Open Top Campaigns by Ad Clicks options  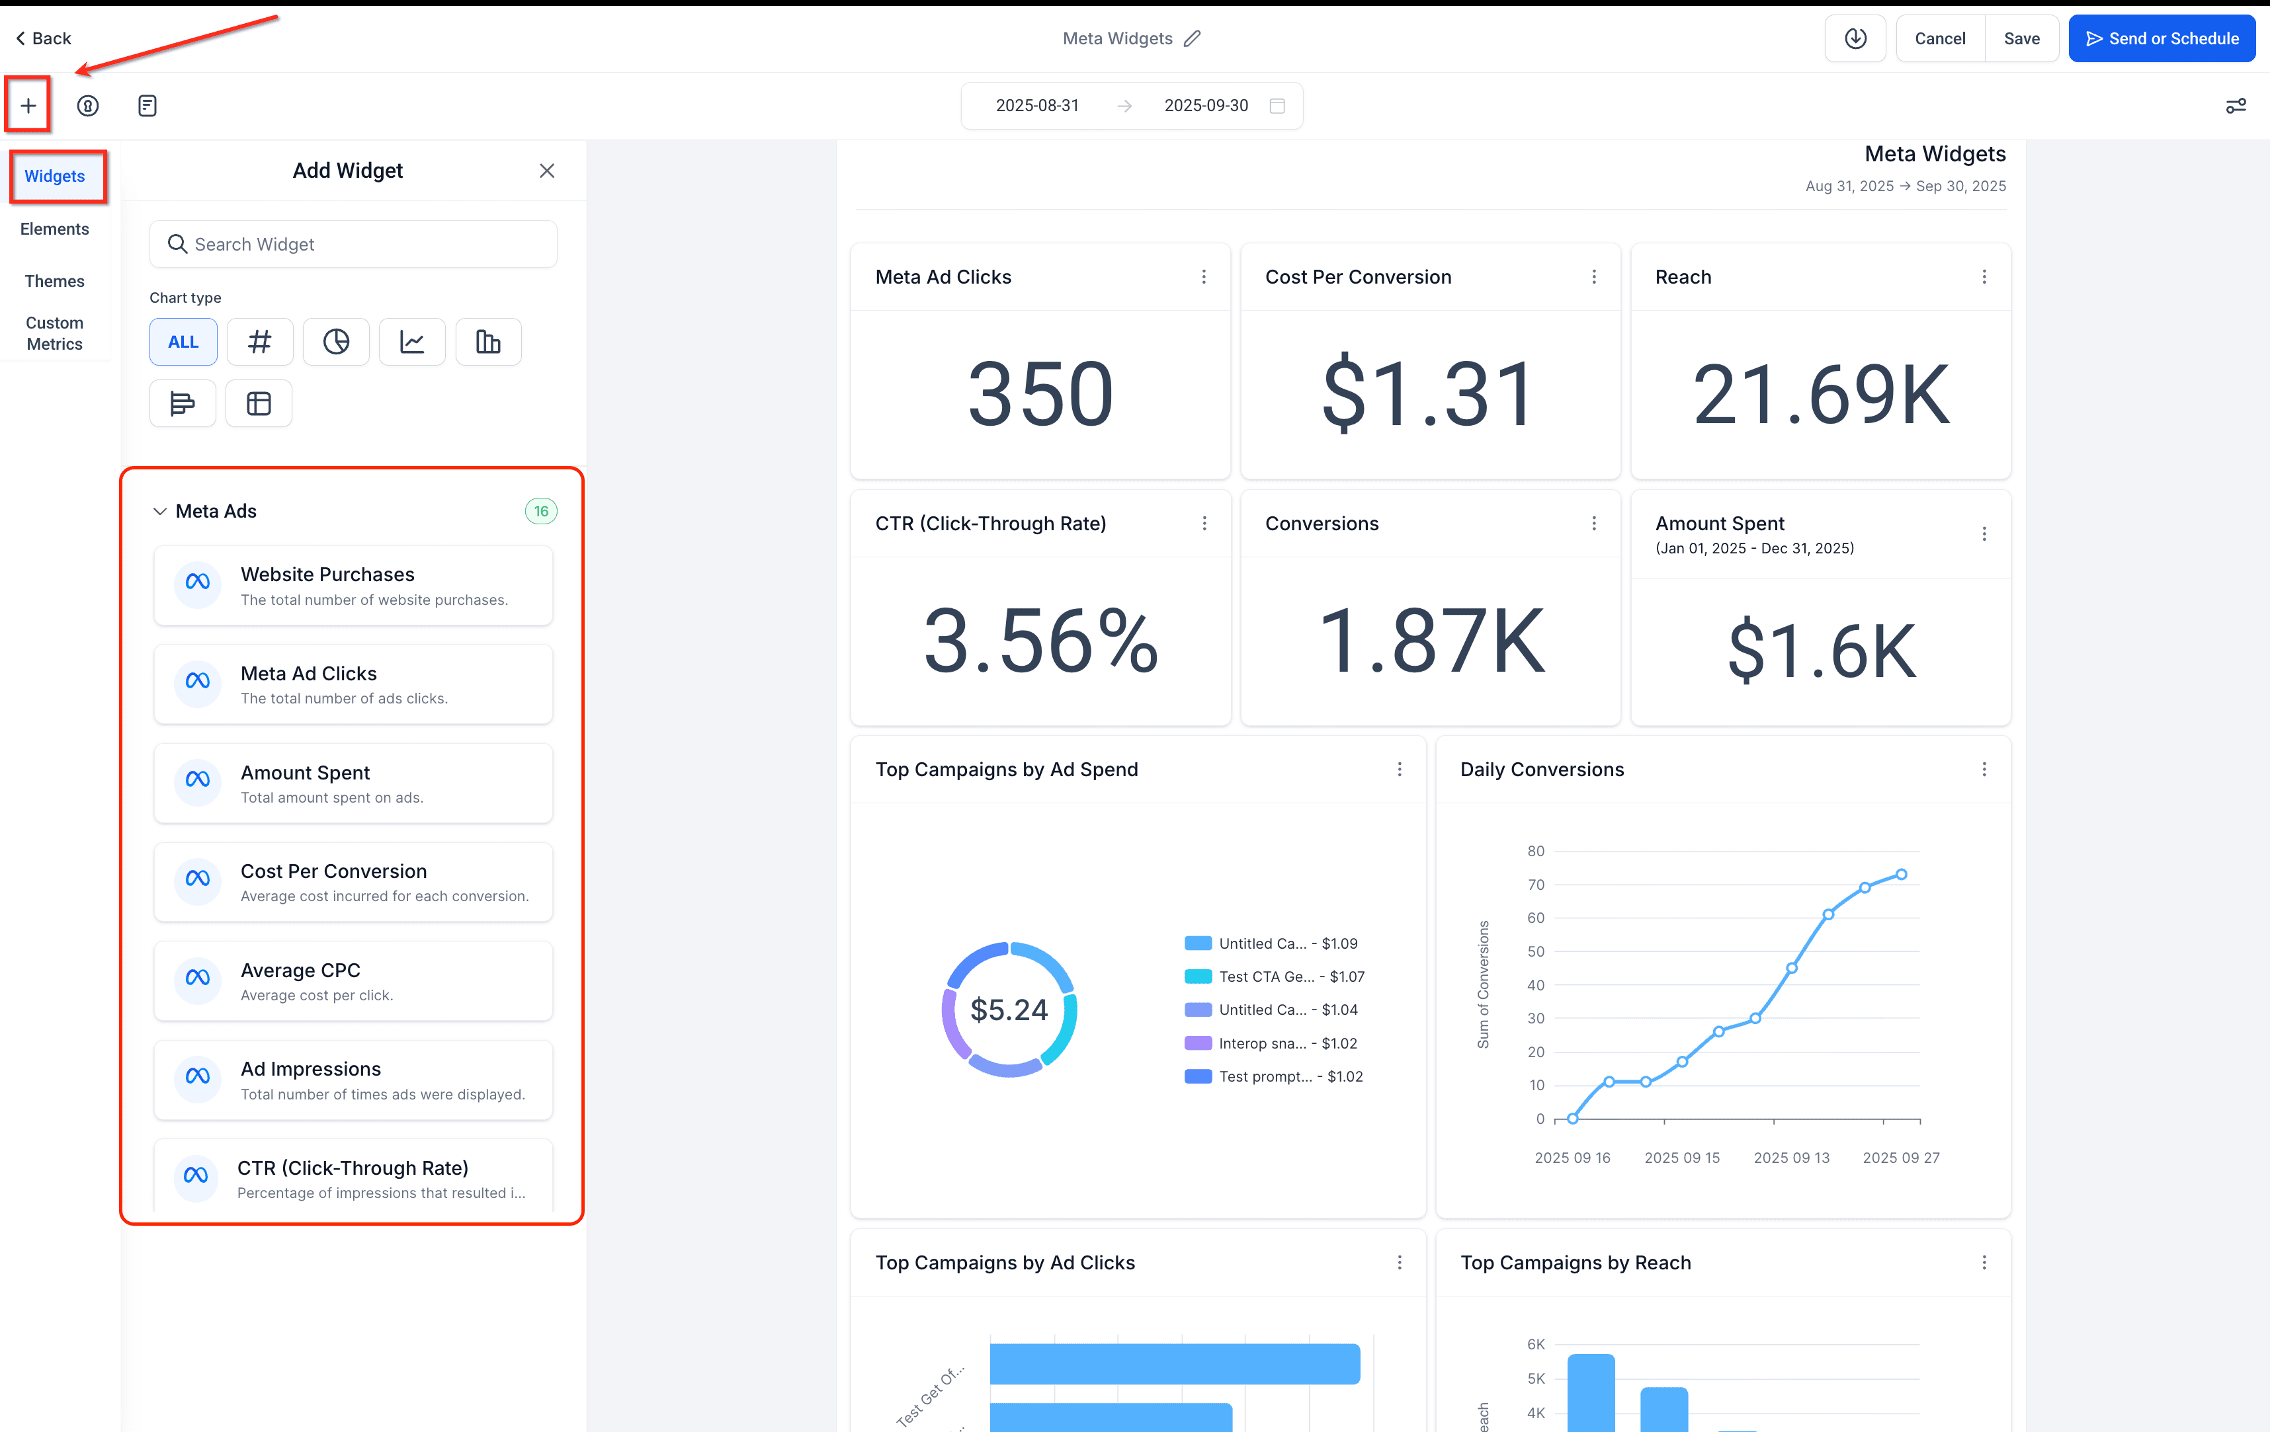click(1400, 1263)
